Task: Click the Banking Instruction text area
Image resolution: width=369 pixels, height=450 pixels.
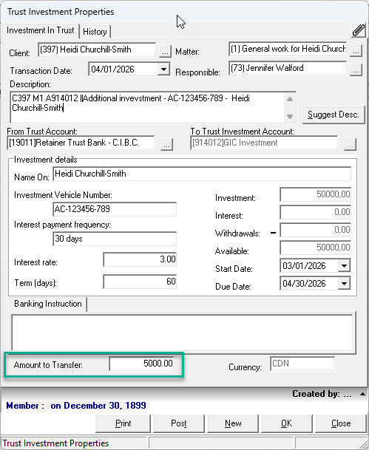Action: coord(182,333)
